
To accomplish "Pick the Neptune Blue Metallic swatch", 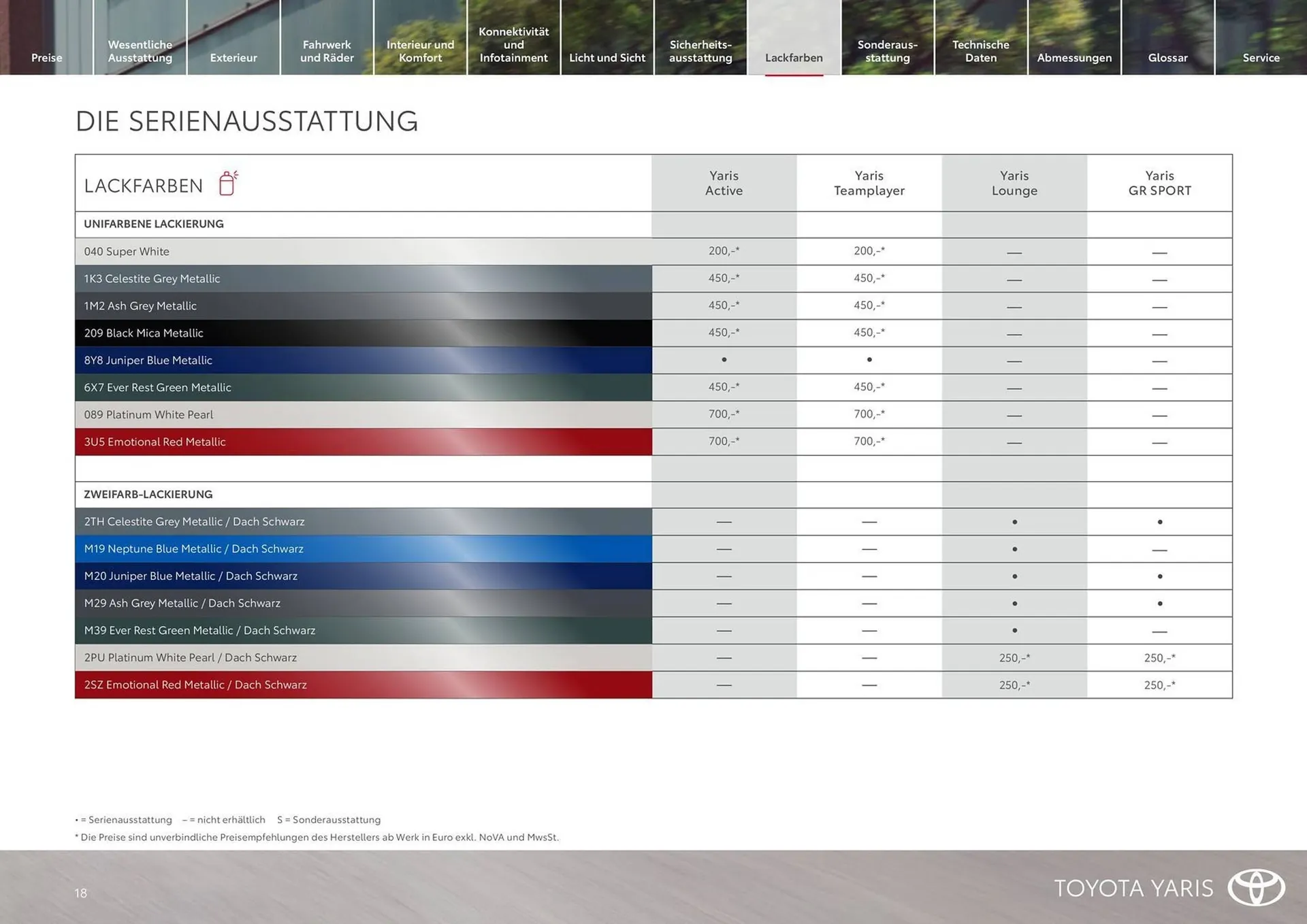I will pos(363,548).
